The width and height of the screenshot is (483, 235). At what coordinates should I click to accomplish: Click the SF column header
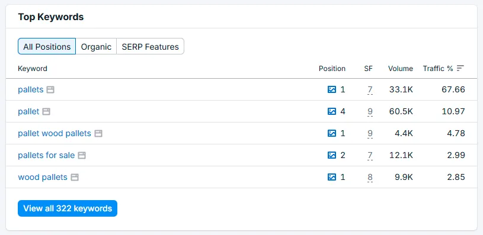369,68
